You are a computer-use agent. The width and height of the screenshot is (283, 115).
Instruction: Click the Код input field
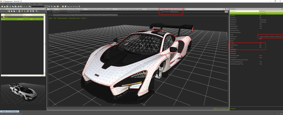[56, 12]
